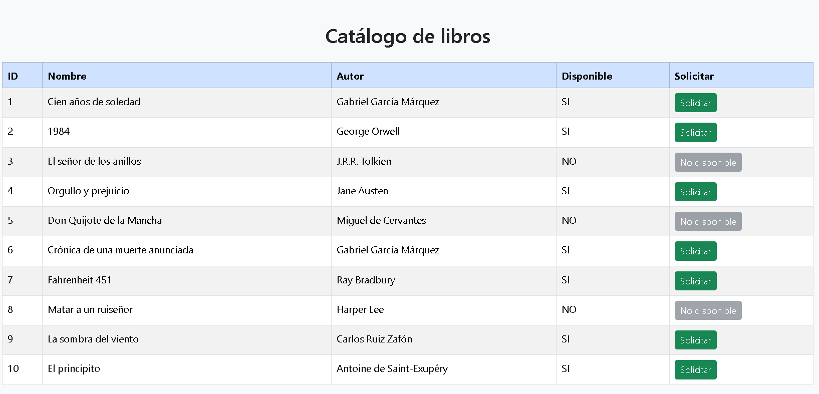Click No disponible for Matar a un ruiseñor
The width and height of the screenshot is (819, 394).
coord(708,310)
